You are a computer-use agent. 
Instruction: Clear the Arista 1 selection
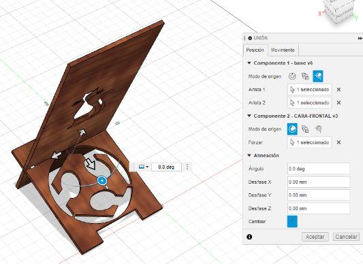click(x=338, y=90)
